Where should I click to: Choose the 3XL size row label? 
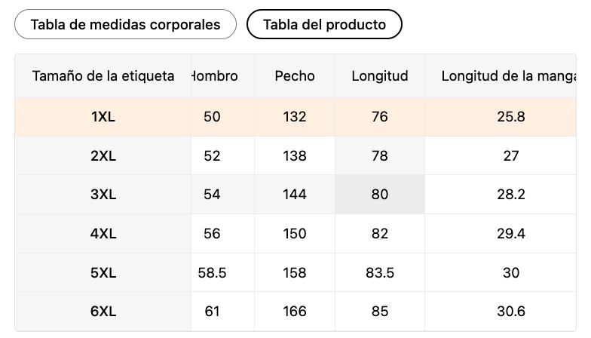point(103,195)
